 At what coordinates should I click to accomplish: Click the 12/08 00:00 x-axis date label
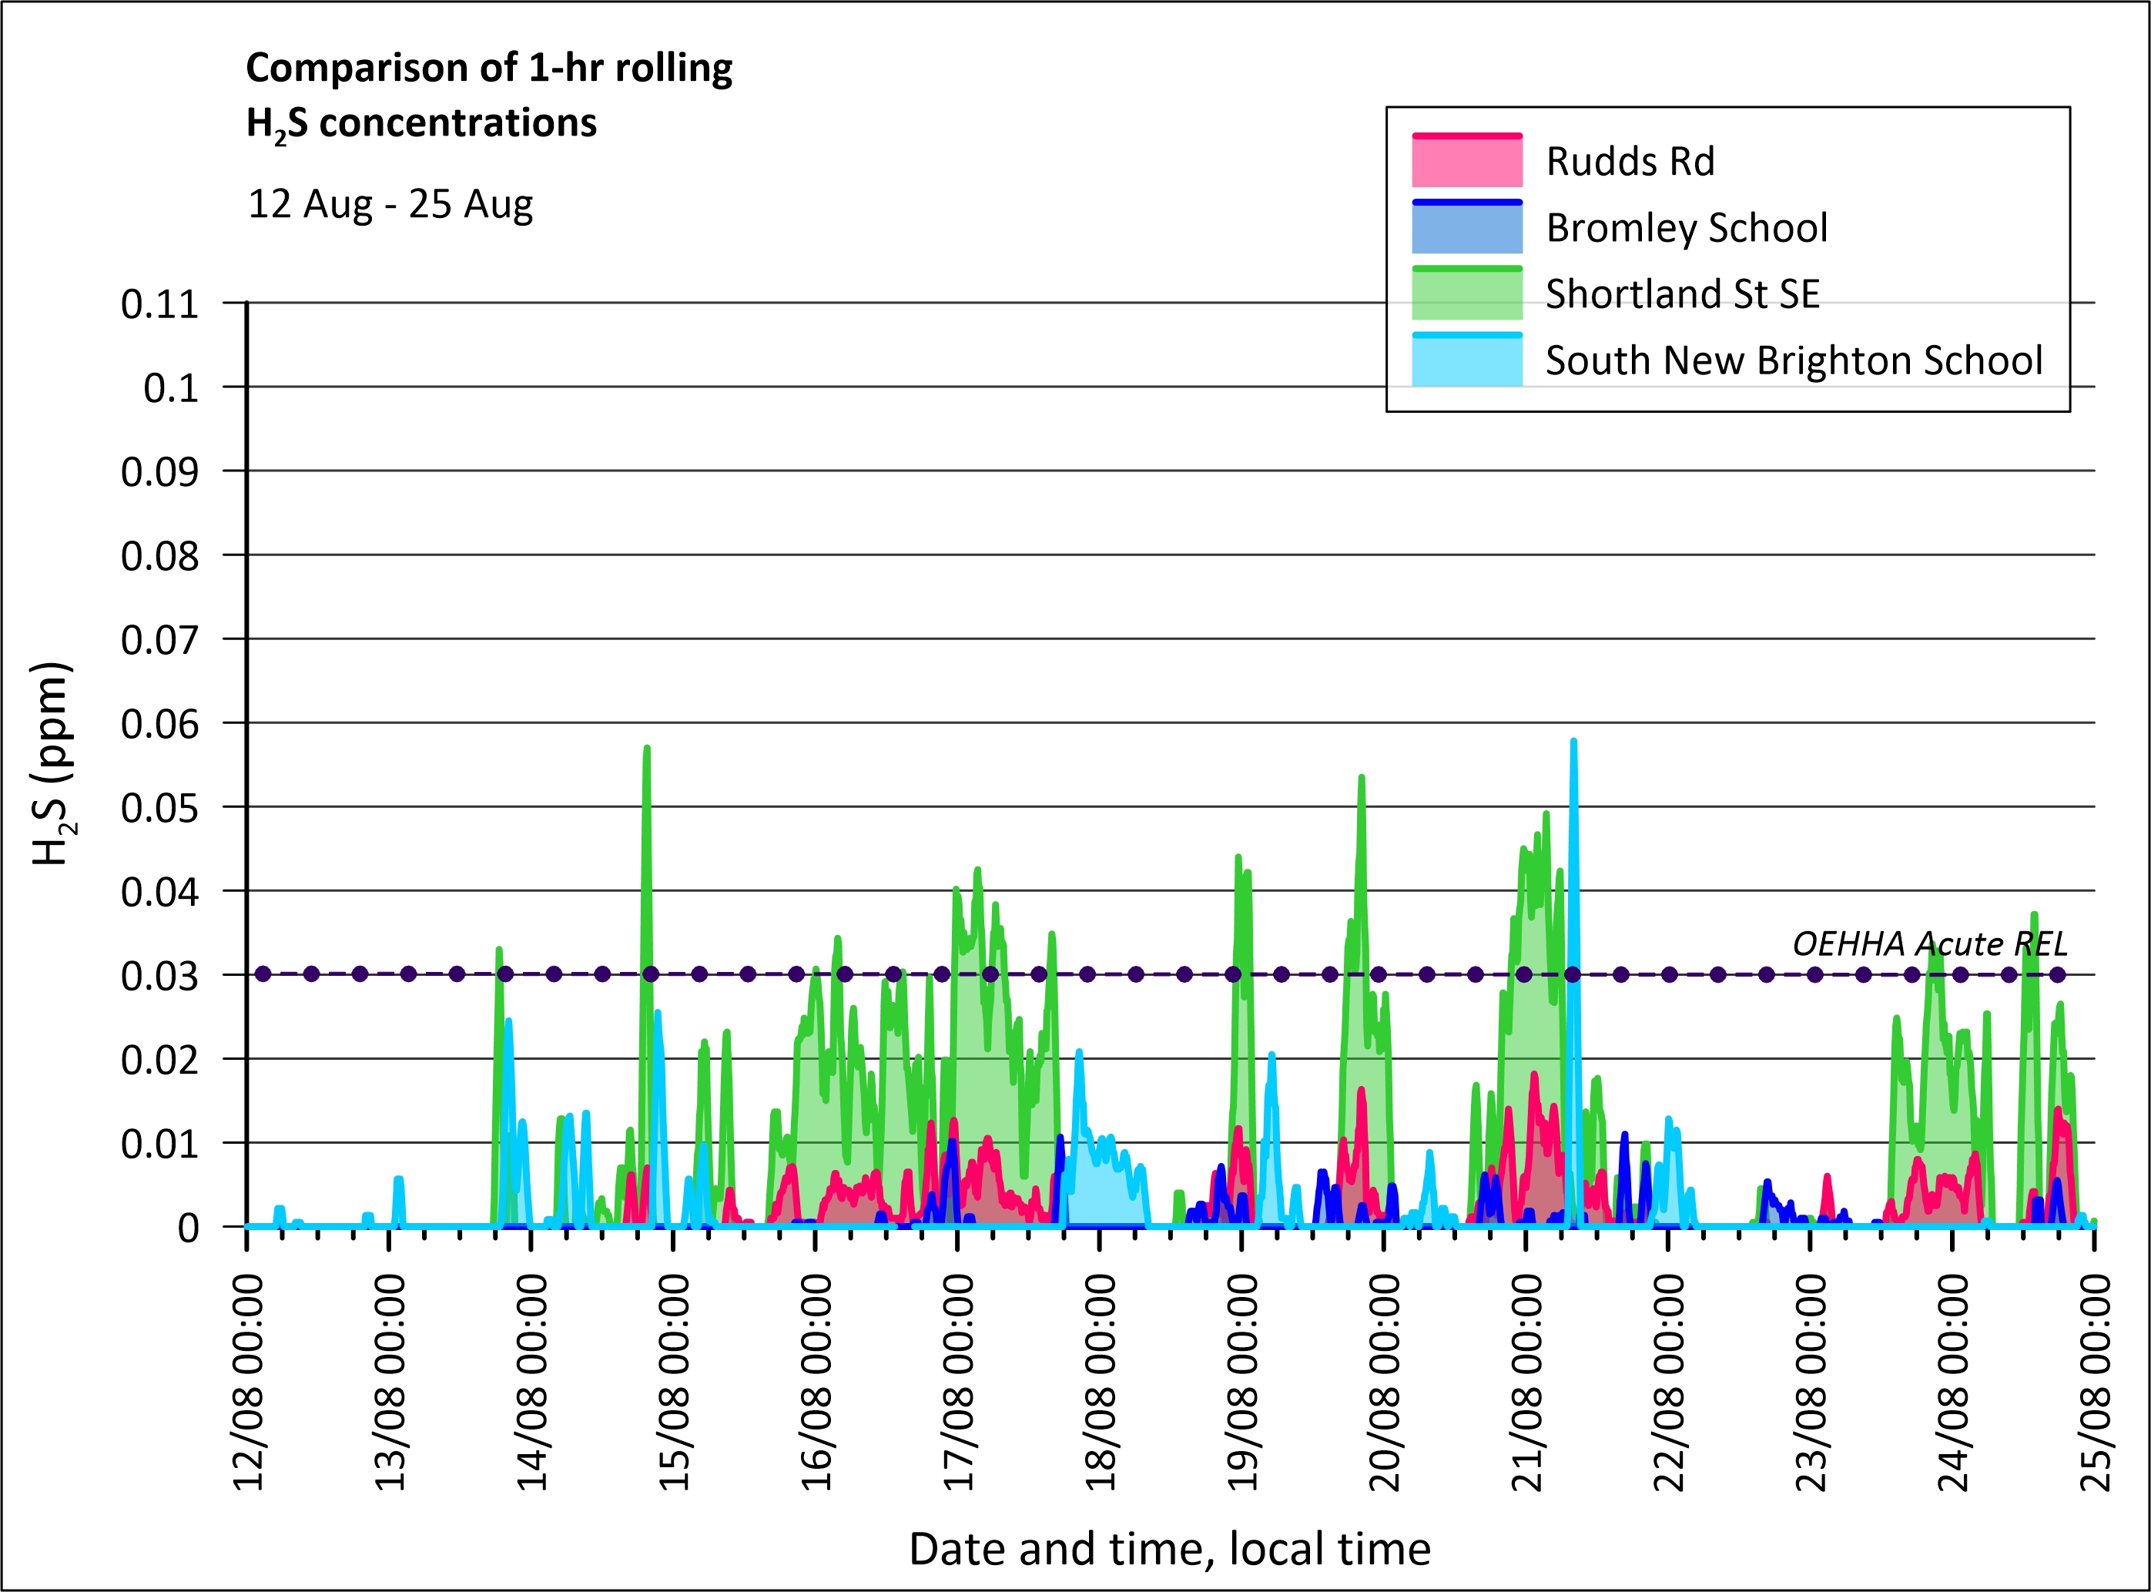point(249,1382)
